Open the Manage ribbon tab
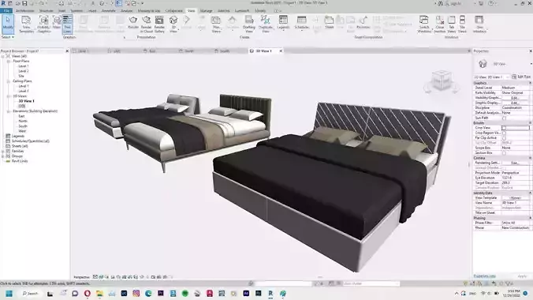This screenshot has height=300, width=533. click(x=206, y=10)
